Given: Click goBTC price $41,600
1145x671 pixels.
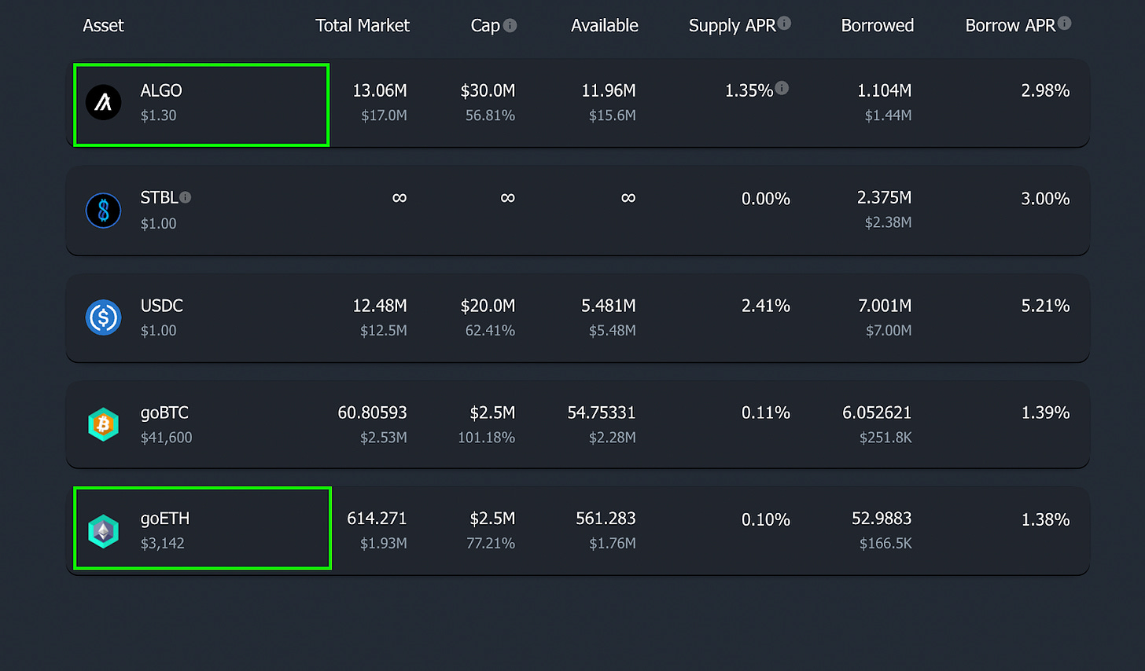Looking at the screenshot, I should (x=166, y=438).
